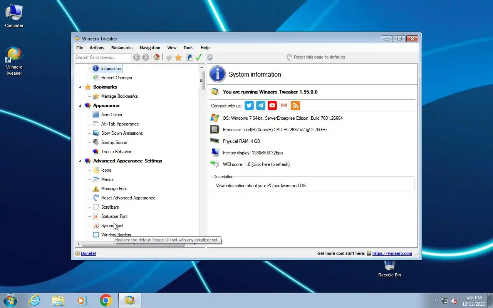
Task: Click the export shortcut arrow toolbar icon
Action: pyautogui.click(x=189, y=57)
